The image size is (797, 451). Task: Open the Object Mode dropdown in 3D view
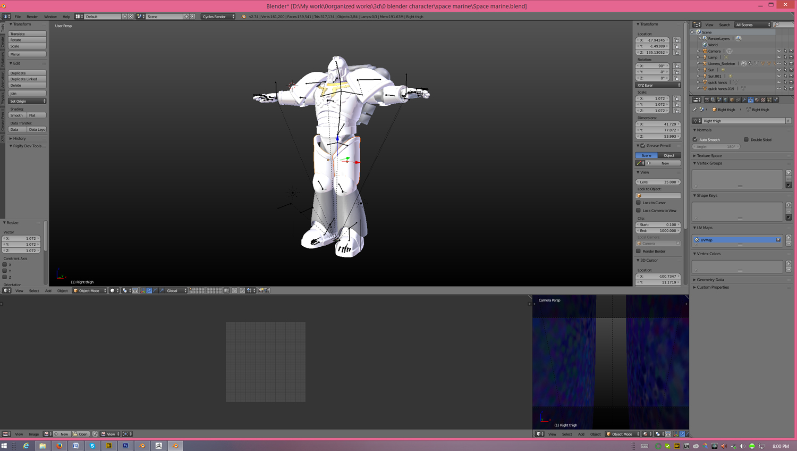(89, 290)
